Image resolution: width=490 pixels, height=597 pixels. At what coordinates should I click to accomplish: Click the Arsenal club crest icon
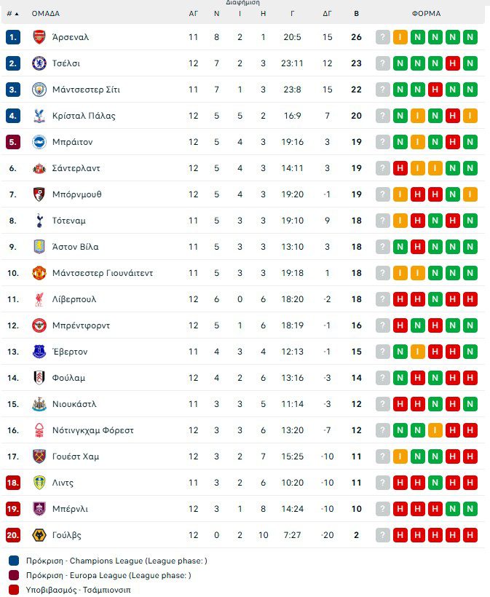point(39,37)
